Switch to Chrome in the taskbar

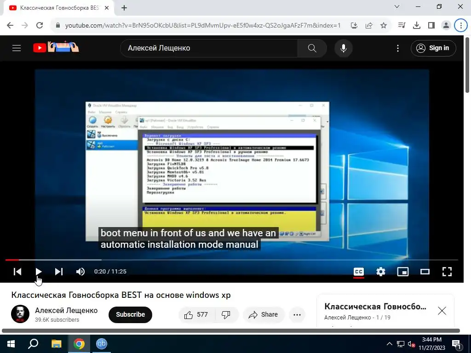79,344
